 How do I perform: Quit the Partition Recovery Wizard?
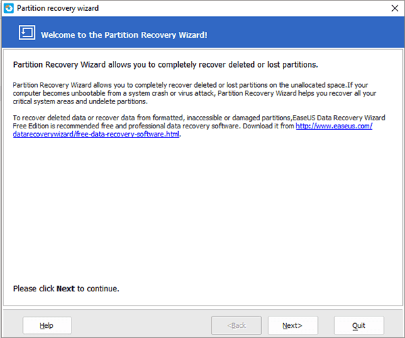(x=359, y=326)
